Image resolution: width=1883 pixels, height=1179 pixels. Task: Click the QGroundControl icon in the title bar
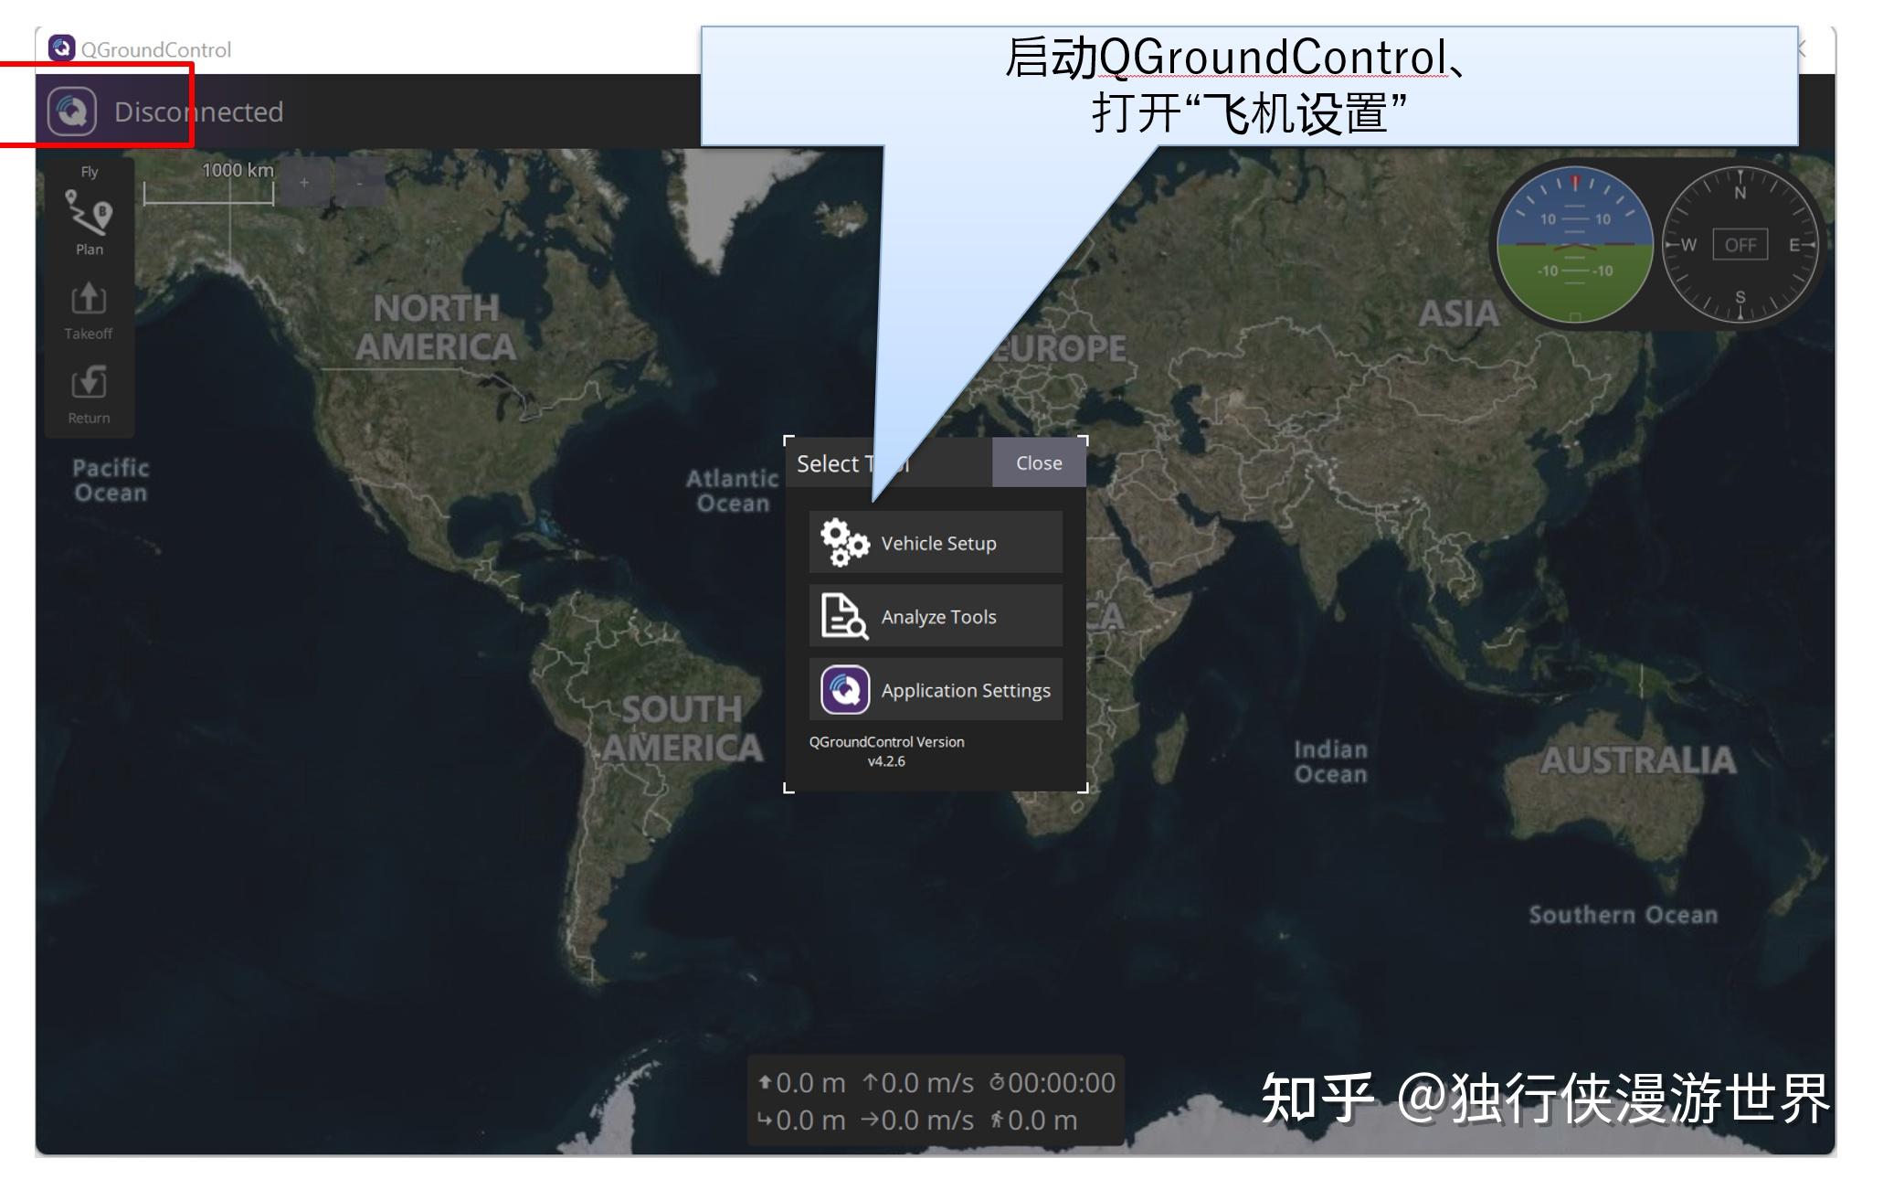point(61,48)
